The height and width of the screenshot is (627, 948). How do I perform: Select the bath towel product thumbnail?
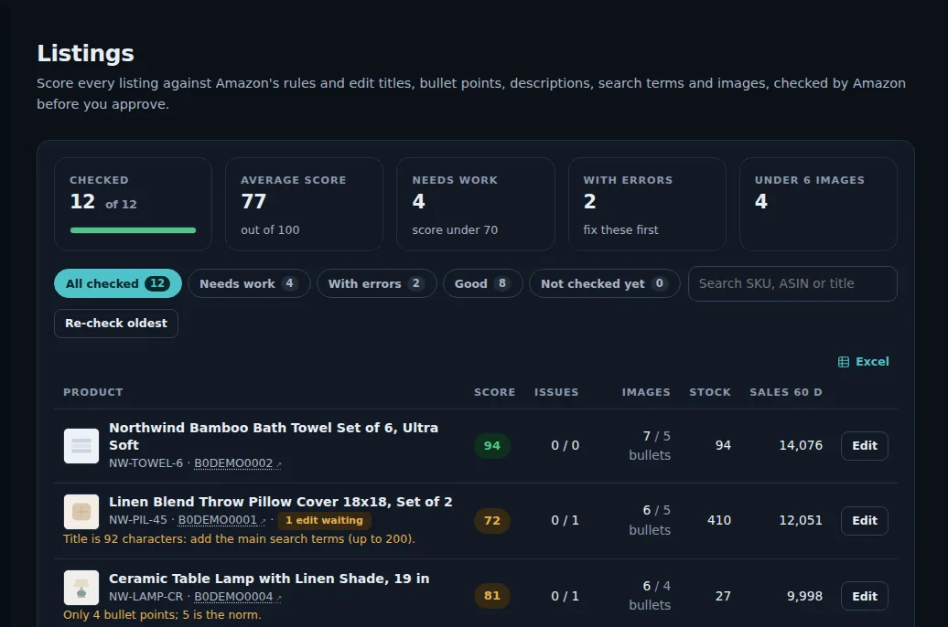click(81, 446)
